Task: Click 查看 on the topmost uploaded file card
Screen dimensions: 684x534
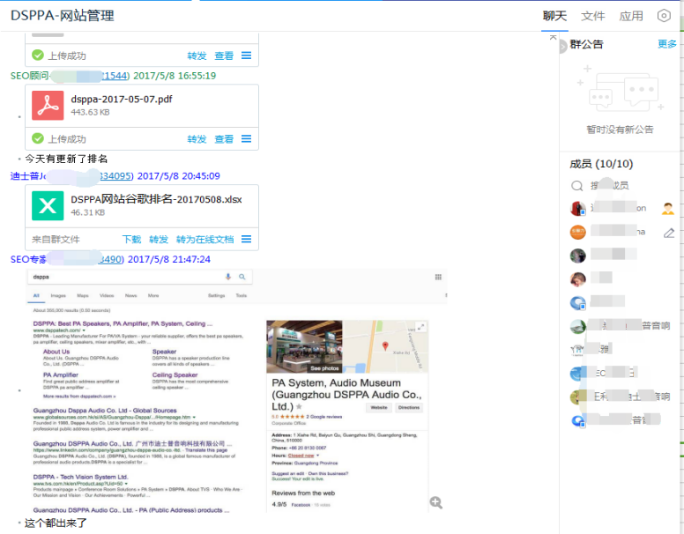Action: [x=224, y=56]
